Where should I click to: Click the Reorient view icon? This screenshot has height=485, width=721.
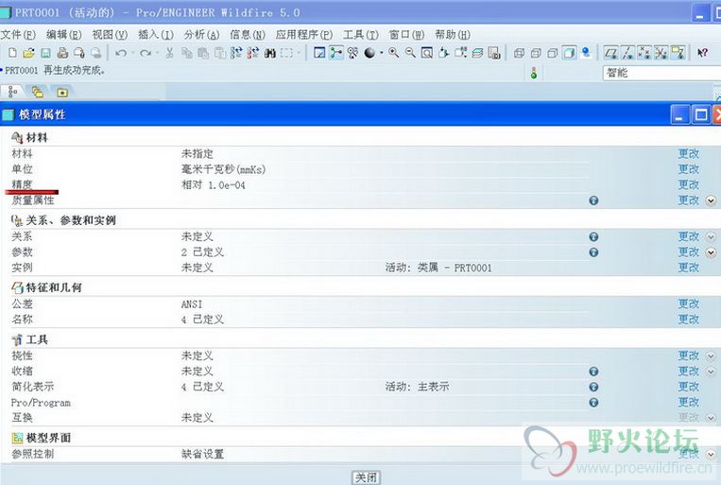click(443, 53)
